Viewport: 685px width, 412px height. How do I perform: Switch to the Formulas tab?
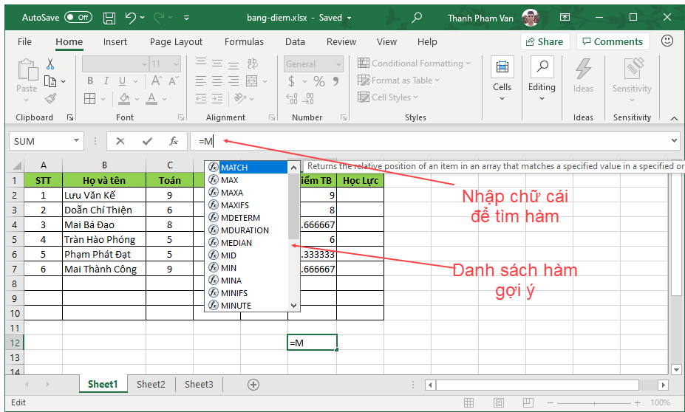click(x=244, y=42)
